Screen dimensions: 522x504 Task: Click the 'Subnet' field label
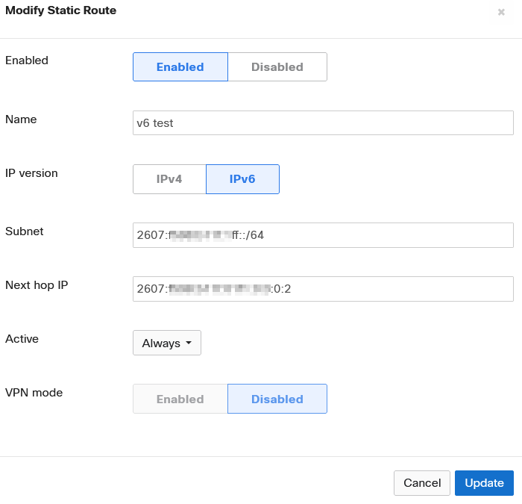tap(25, 231)
